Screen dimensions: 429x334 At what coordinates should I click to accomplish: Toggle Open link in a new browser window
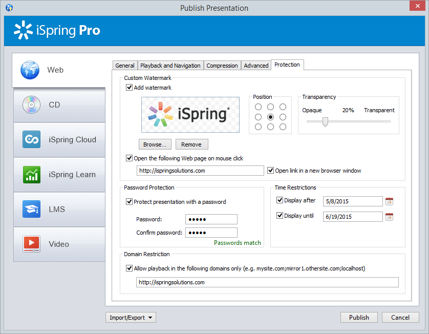click(x=271, y=171)
